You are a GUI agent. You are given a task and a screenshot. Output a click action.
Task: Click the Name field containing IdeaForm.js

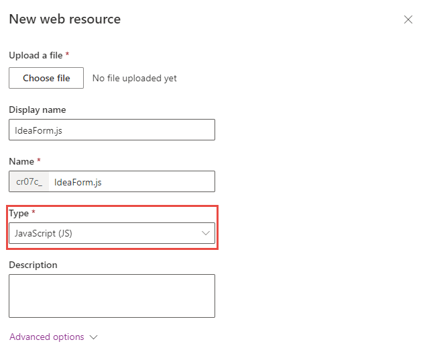[131, 181]
